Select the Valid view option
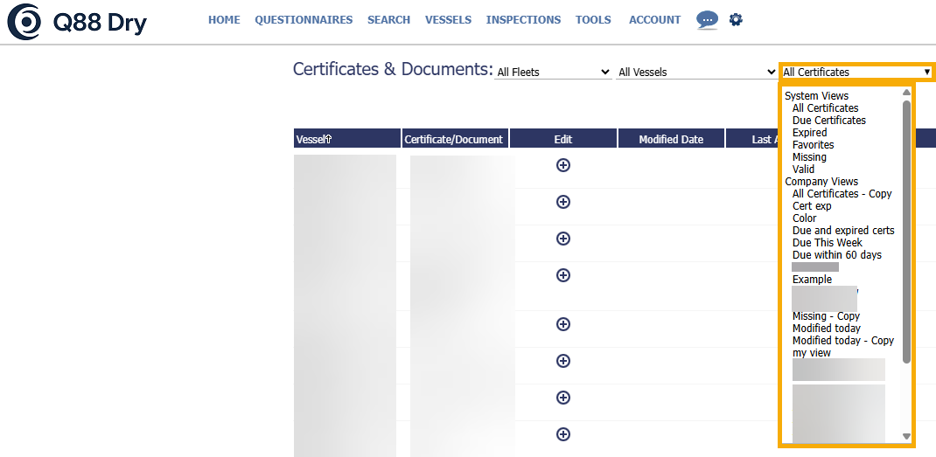 [804, 170]
